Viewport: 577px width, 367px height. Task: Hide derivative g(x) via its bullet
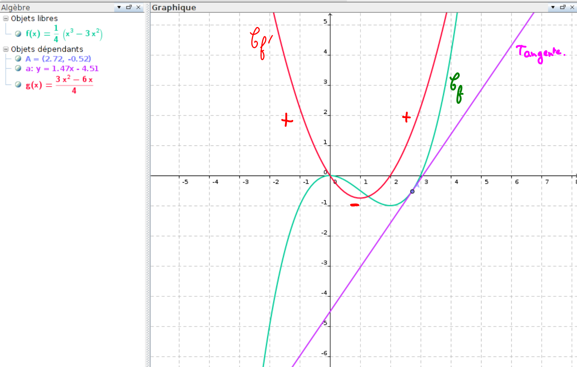(18, 85)
